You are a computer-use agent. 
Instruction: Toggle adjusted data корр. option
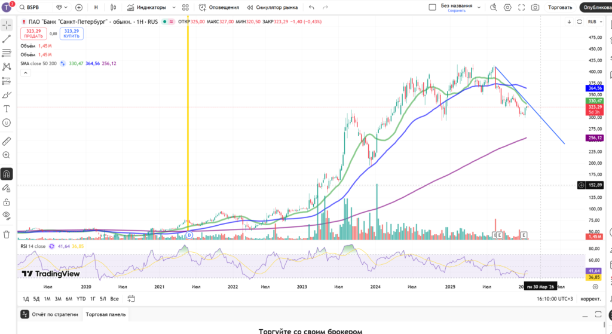pos(590,299)
